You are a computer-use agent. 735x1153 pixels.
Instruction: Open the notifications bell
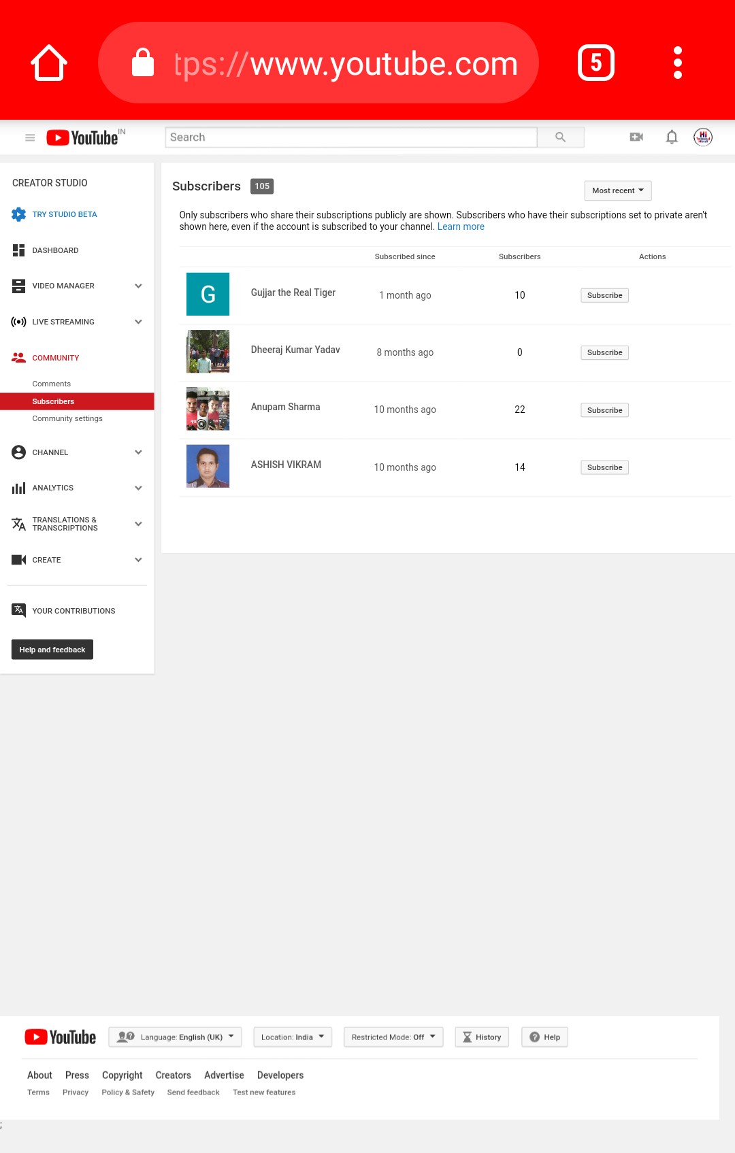[672, 137]
